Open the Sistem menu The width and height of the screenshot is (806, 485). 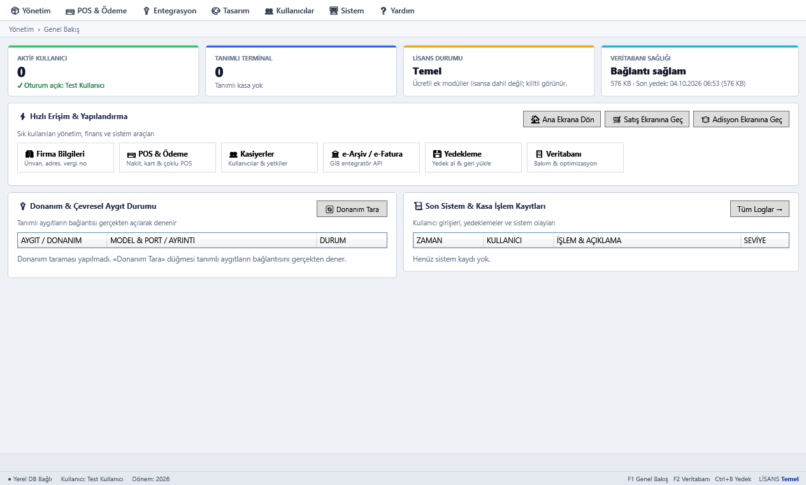click(347, 11)
